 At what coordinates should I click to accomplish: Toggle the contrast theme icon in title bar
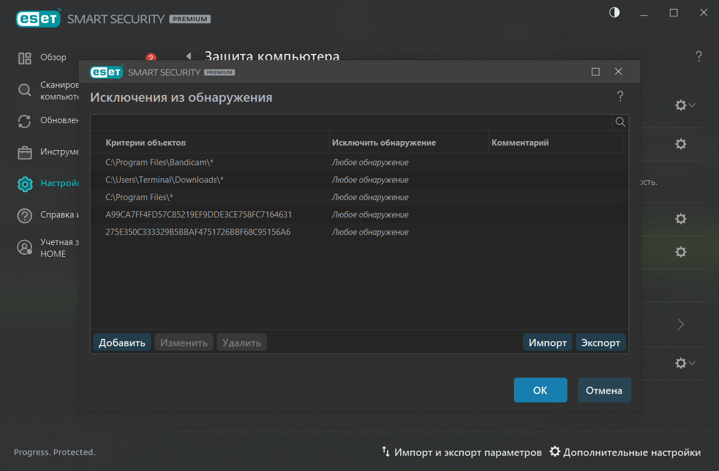(x=615, y=13)
